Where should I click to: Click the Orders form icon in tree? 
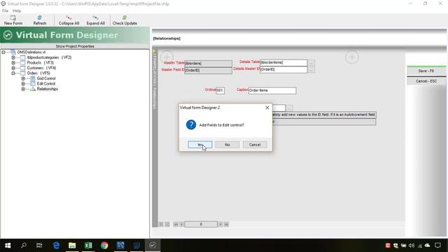(x=23, y=73)
